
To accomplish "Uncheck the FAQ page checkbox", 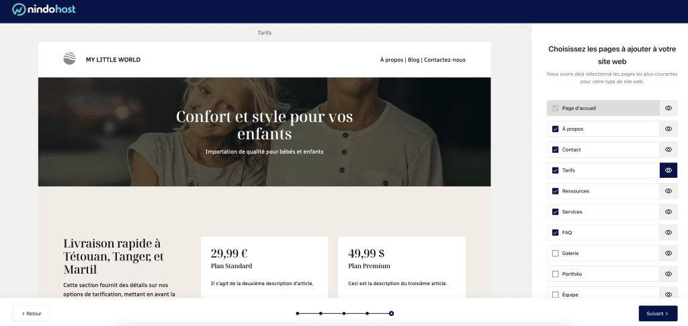I will (555, 233).
